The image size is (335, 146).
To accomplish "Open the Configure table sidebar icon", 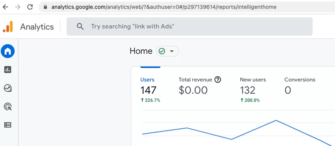I will [8, 125].
